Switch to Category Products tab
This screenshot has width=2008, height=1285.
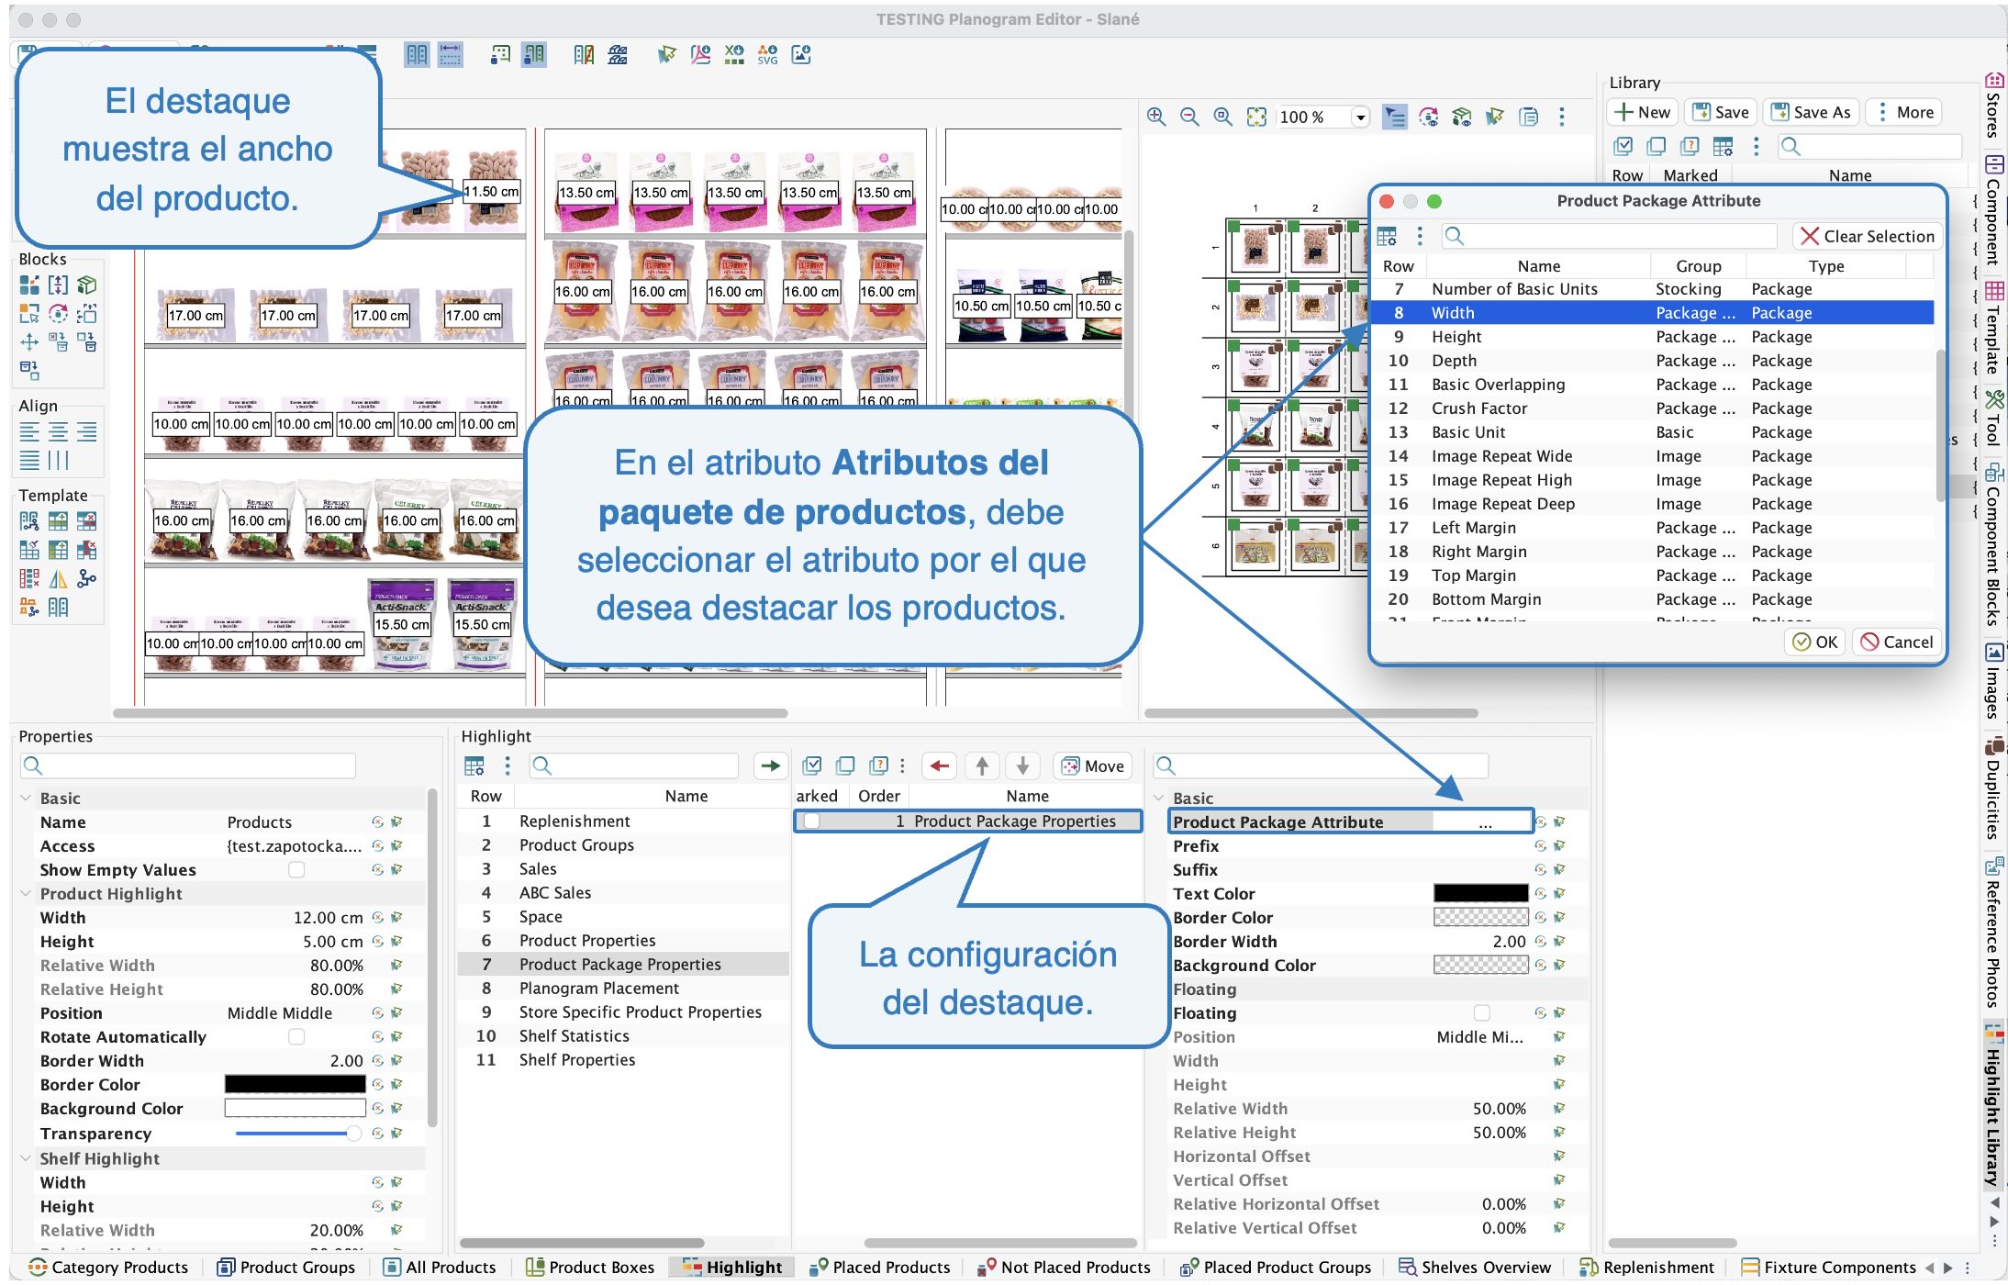click(x=109, y=1268)
